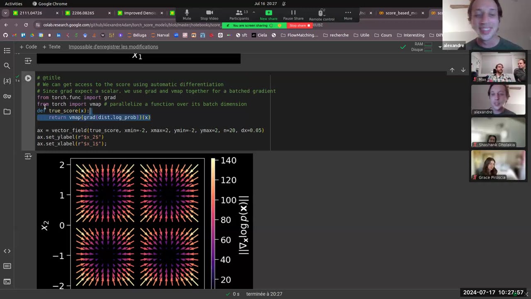
Task: Move cell up with the arrow
Action: [452, 70]
